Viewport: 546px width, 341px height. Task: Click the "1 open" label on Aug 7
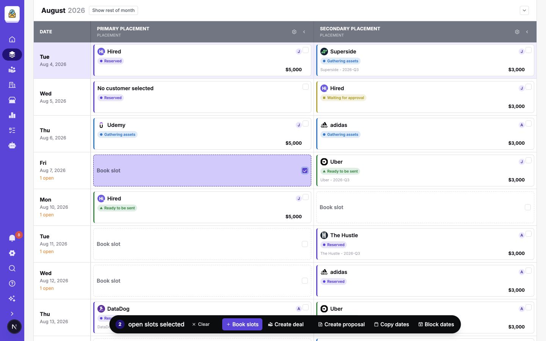(47, 178)
